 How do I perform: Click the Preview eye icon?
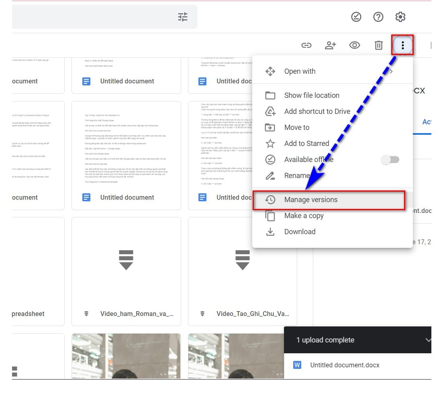coord(355,45)
